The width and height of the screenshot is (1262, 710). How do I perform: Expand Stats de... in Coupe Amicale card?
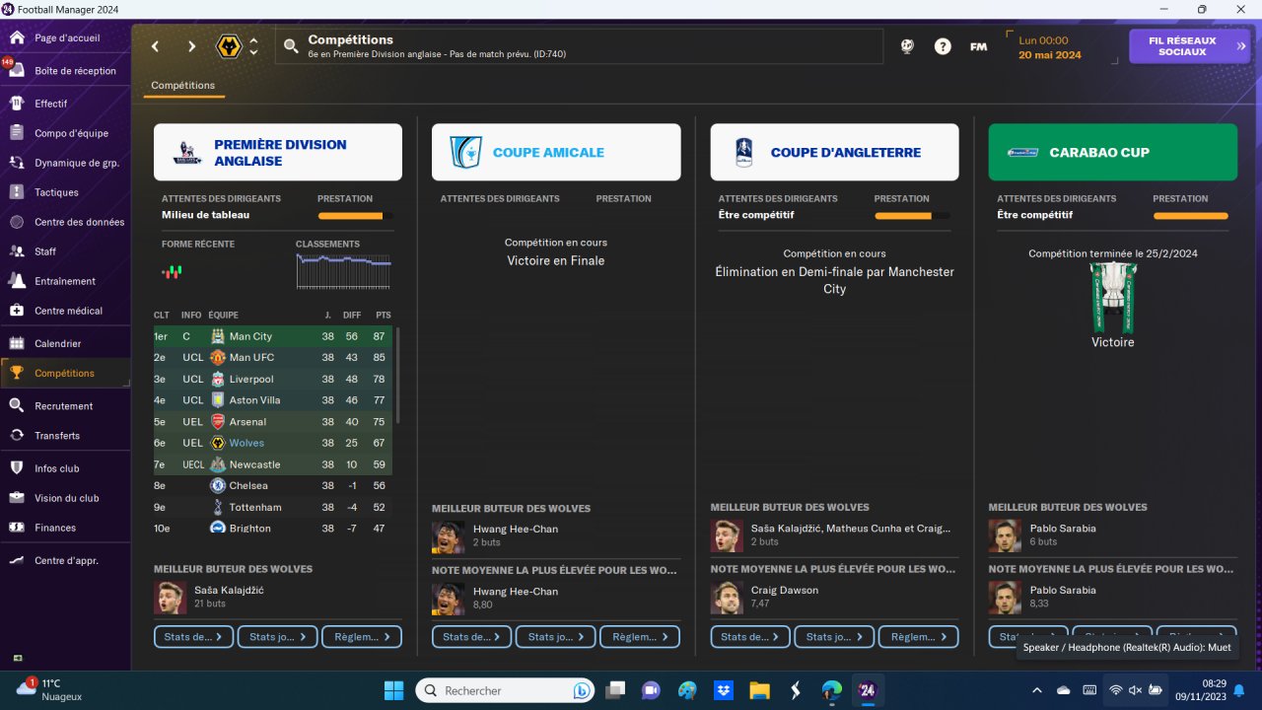click(471, 637)
